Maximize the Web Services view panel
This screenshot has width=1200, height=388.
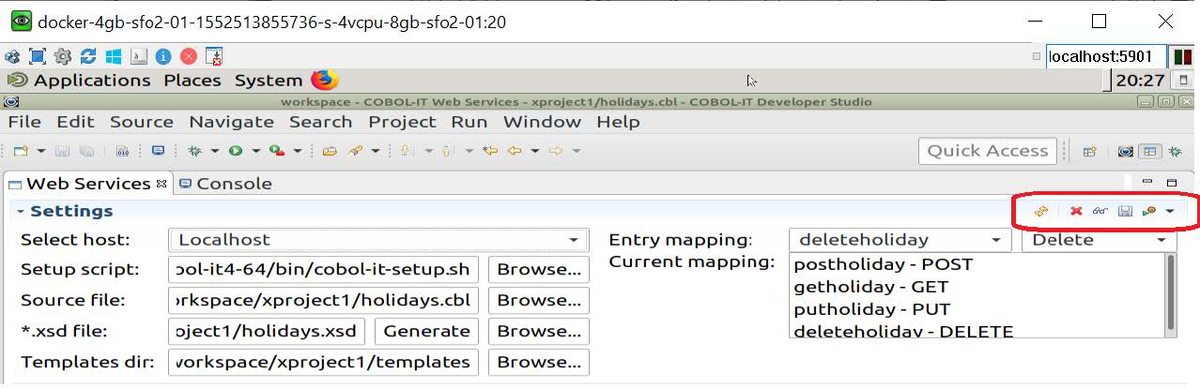(1172, 183)
